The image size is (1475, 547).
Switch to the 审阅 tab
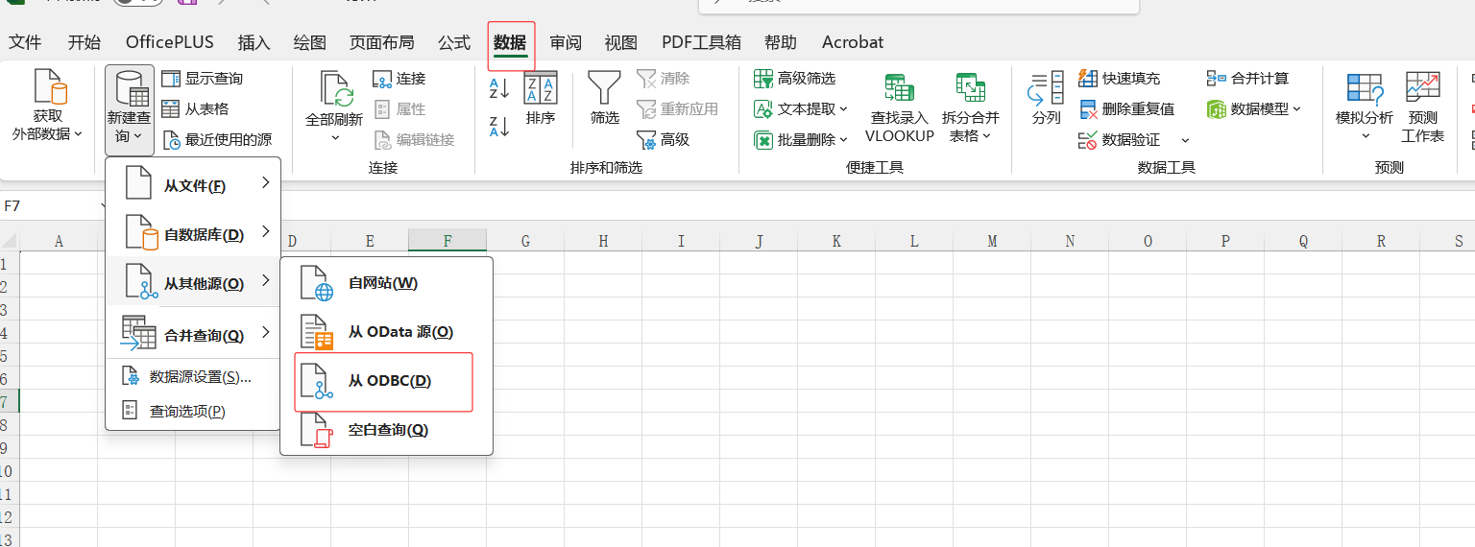pos(566,42)
